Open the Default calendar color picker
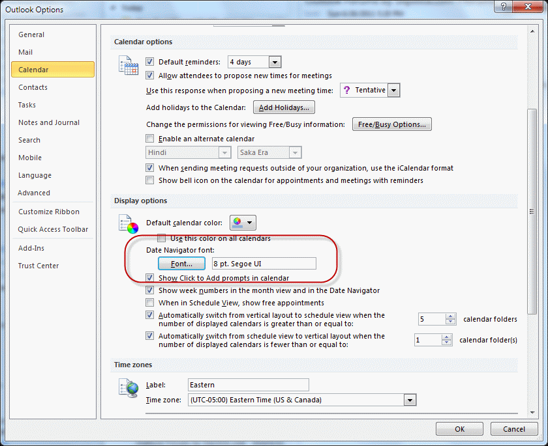 pyautogui.click(x=243, y=223)
